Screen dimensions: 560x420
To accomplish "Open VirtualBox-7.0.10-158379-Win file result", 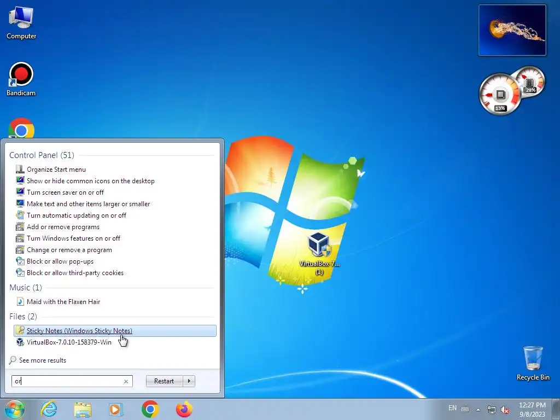I will tap(115, 342).
